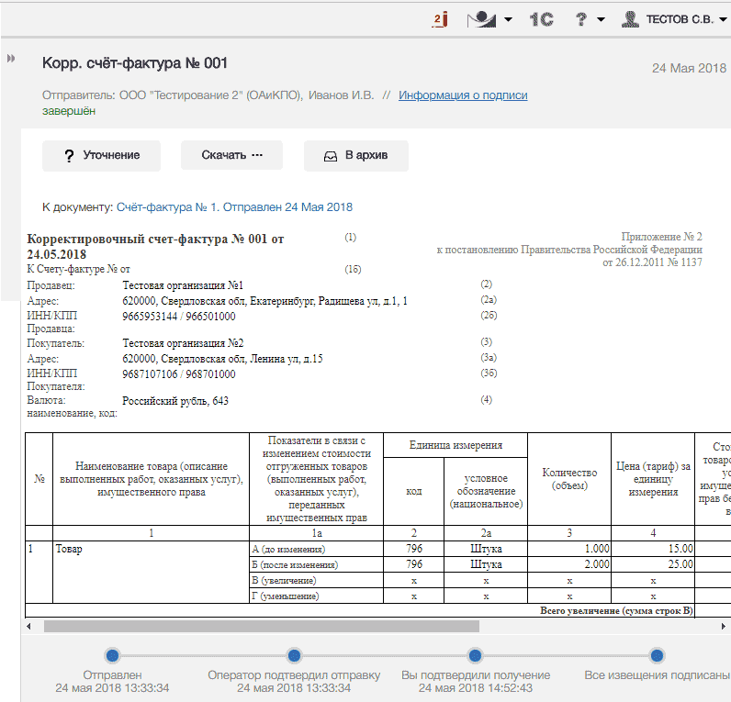Expand the collapsed sidebar with double-arrow icon
The image size is (731, 702).
tap(11, 58)
